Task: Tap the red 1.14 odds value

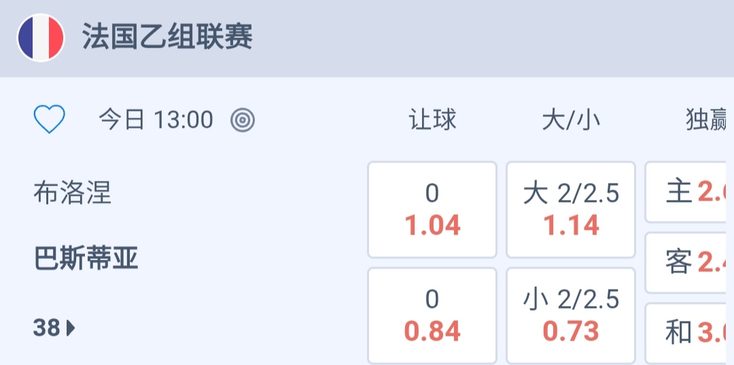Action: pos(571,225)
